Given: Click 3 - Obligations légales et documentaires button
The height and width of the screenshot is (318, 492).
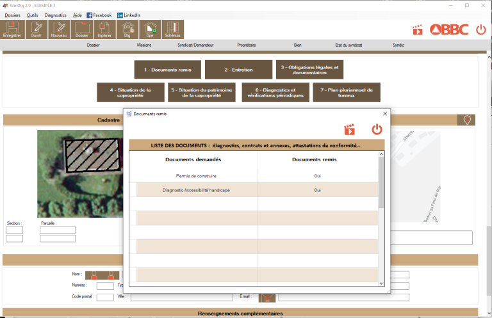Looking at the screenshot, I should [309, 70].
